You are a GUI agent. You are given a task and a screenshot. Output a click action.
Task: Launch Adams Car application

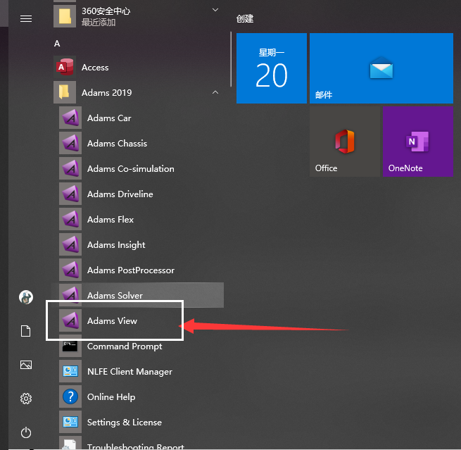(109, 118)
